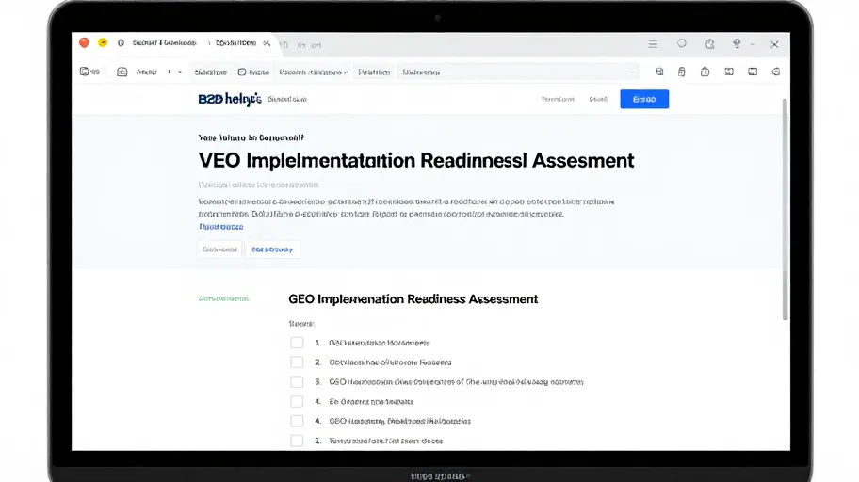
Task: Check the box for the item 4 starting with 'Eo'
Action: [x=297, y=401]
